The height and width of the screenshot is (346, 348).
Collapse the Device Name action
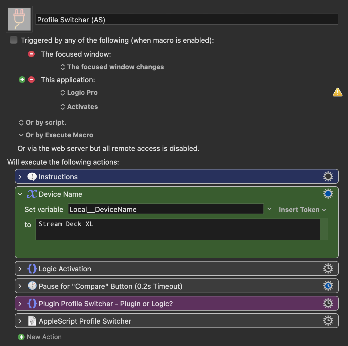pyautogui.click(x=20, y=194)
